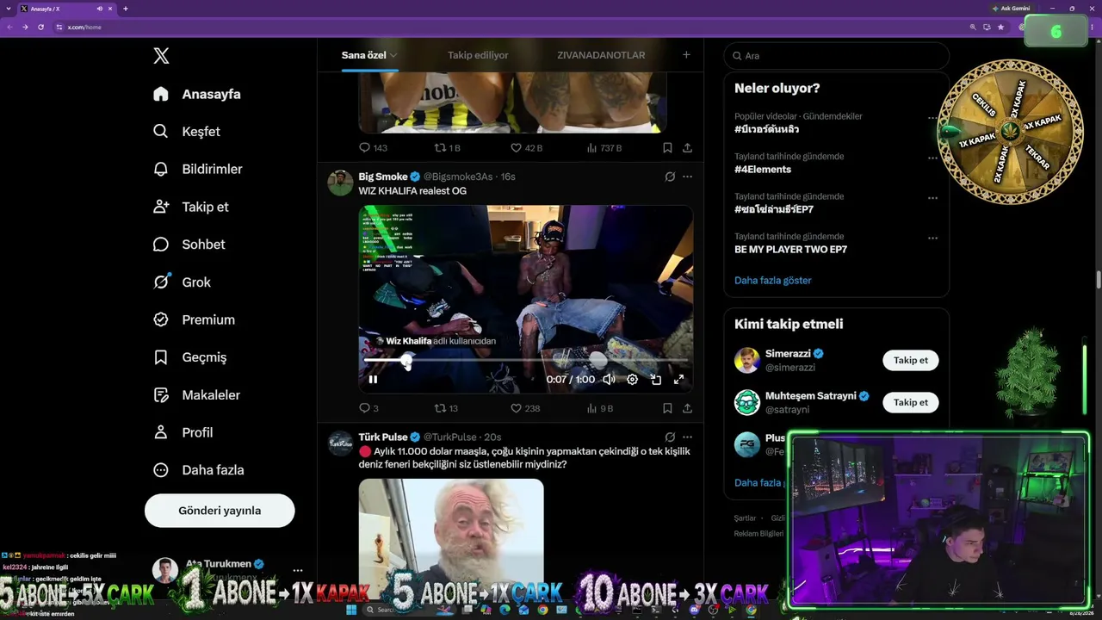Open the Premium page
The height and width of the screenshot is (620, 1102).
click(195, 319)
